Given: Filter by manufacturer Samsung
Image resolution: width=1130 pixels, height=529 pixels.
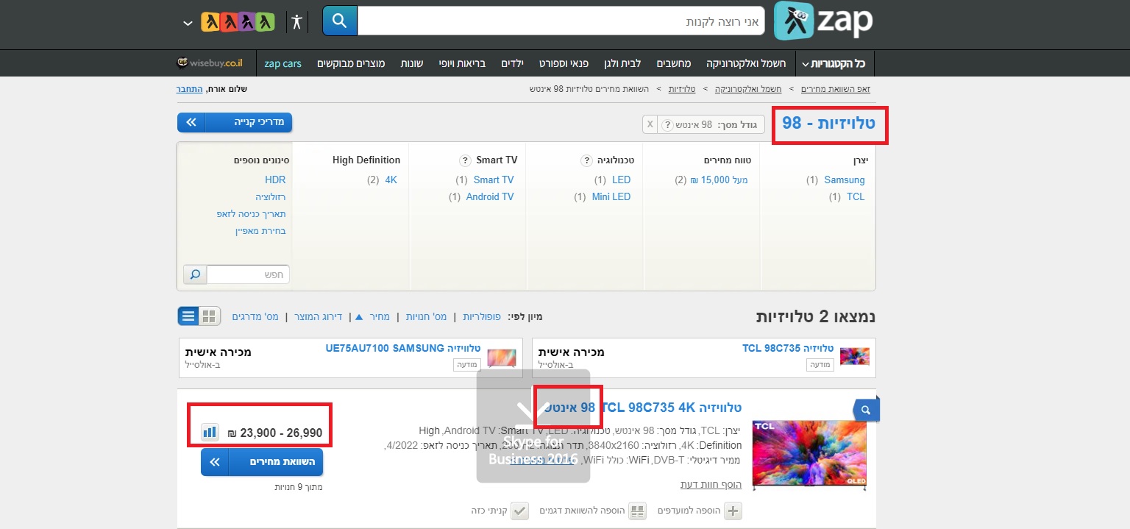Looking at the screenshot, I should tap(845, 180).
